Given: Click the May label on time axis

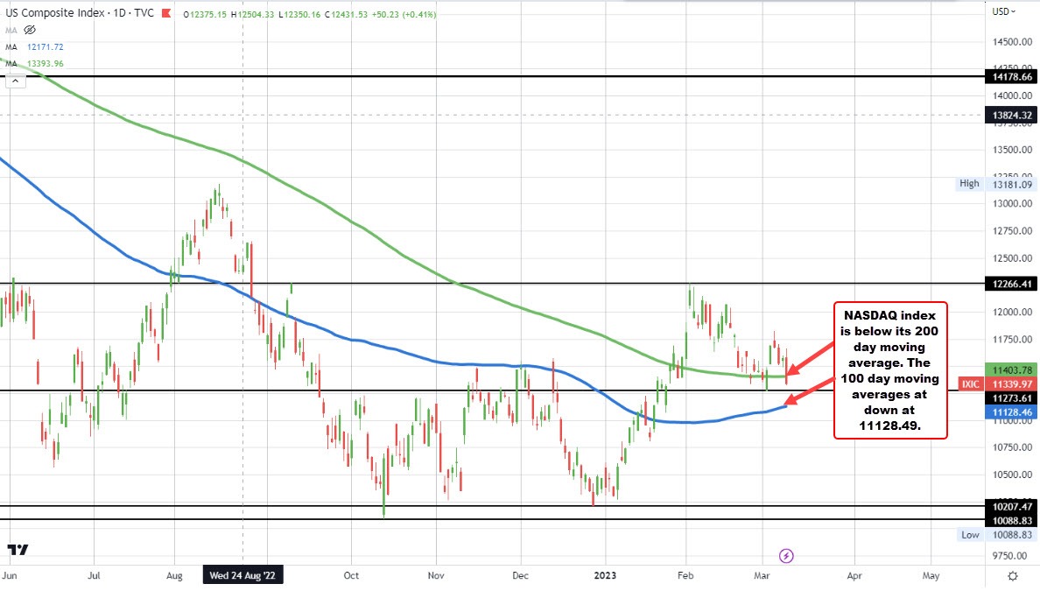Looking at the screenshot, I should pos(931,575).
